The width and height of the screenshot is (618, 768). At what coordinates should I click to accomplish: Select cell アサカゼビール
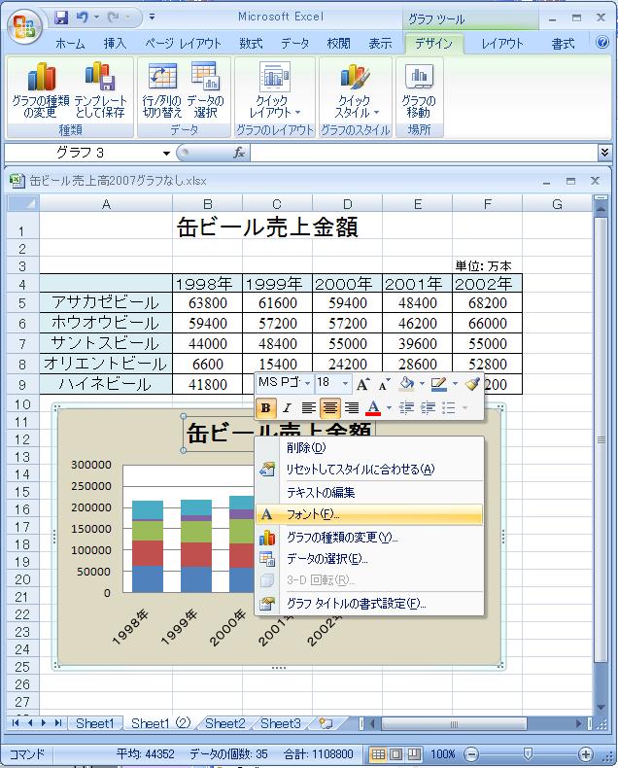[106, 302]
